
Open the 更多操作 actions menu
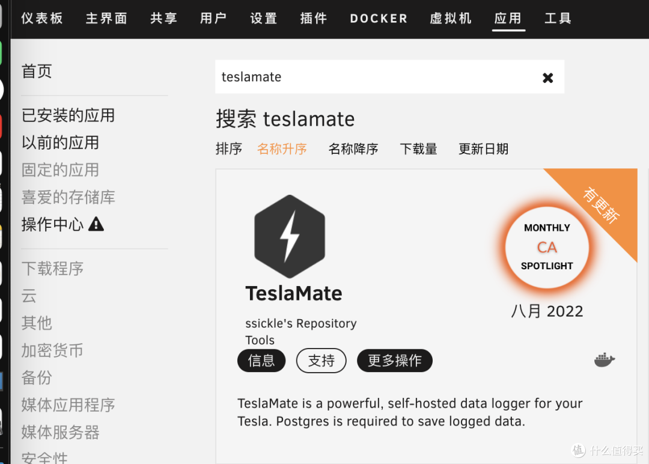(394, 361)
